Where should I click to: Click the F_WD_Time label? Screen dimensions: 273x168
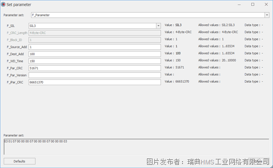tap(15, 61)
